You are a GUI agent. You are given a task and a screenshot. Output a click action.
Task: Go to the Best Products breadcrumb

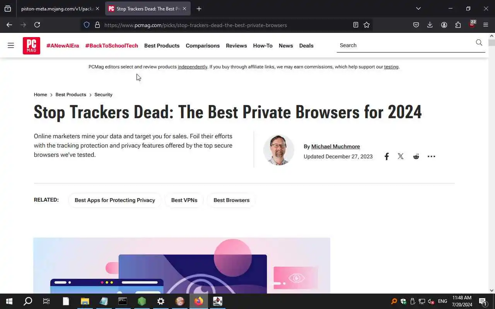[x=71, y=95]
